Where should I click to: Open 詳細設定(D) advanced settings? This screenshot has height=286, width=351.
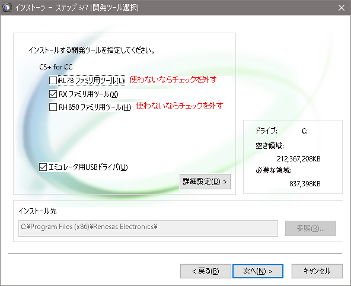[205, 182]
